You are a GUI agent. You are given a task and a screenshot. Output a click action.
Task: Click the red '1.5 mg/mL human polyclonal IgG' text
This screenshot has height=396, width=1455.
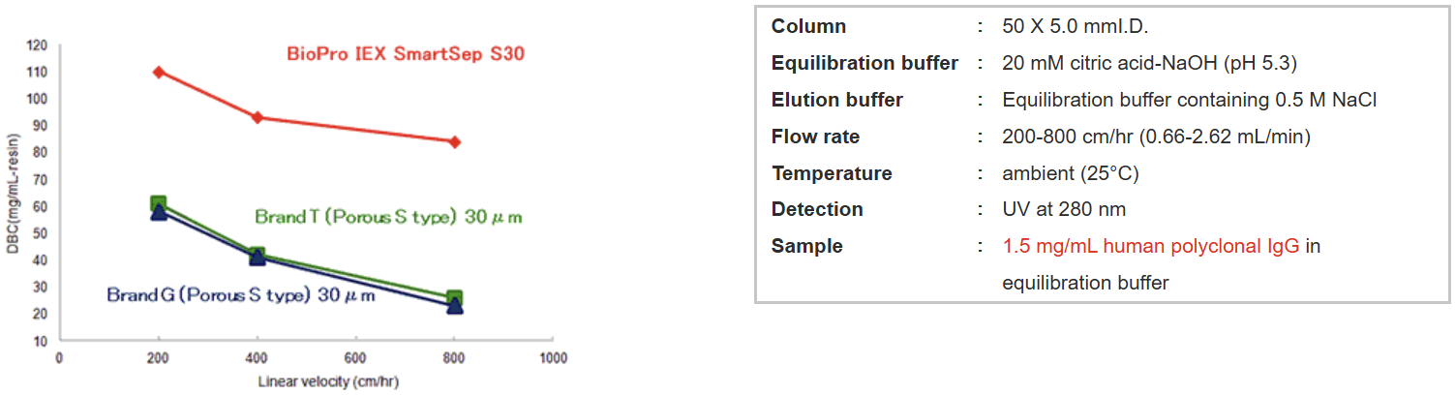click(x=1151, y=246)
